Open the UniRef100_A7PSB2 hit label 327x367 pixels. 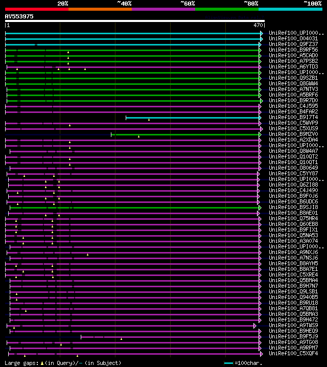pos(293,61)
